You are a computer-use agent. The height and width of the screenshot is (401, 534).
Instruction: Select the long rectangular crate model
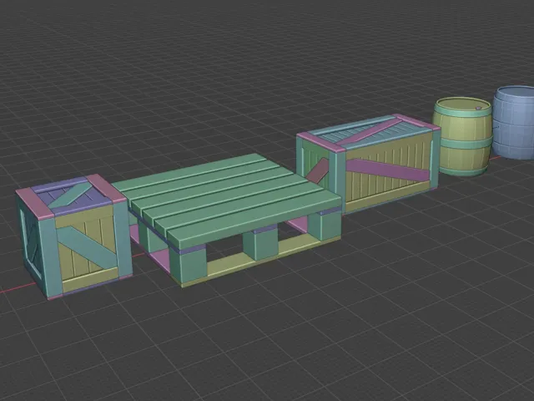(368, 163)
